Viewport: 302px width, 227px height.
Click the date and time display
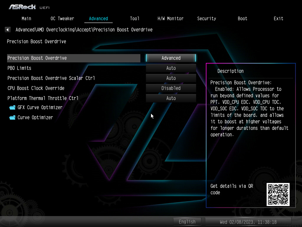[248, 222]
